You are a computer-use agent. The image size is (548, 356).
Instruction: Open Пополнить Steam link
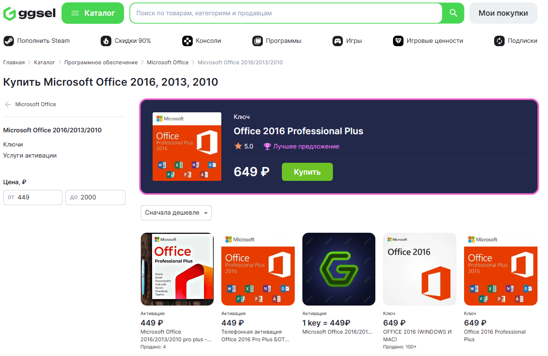pyautogui.click(x=43, y=41)
